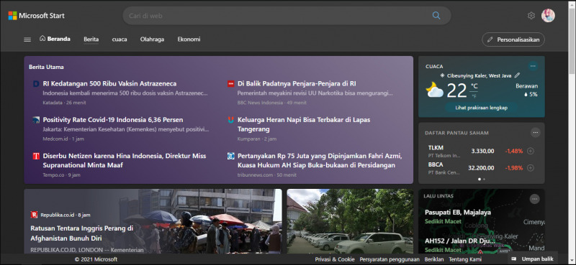Open settings gear icon

click(531, 15)
